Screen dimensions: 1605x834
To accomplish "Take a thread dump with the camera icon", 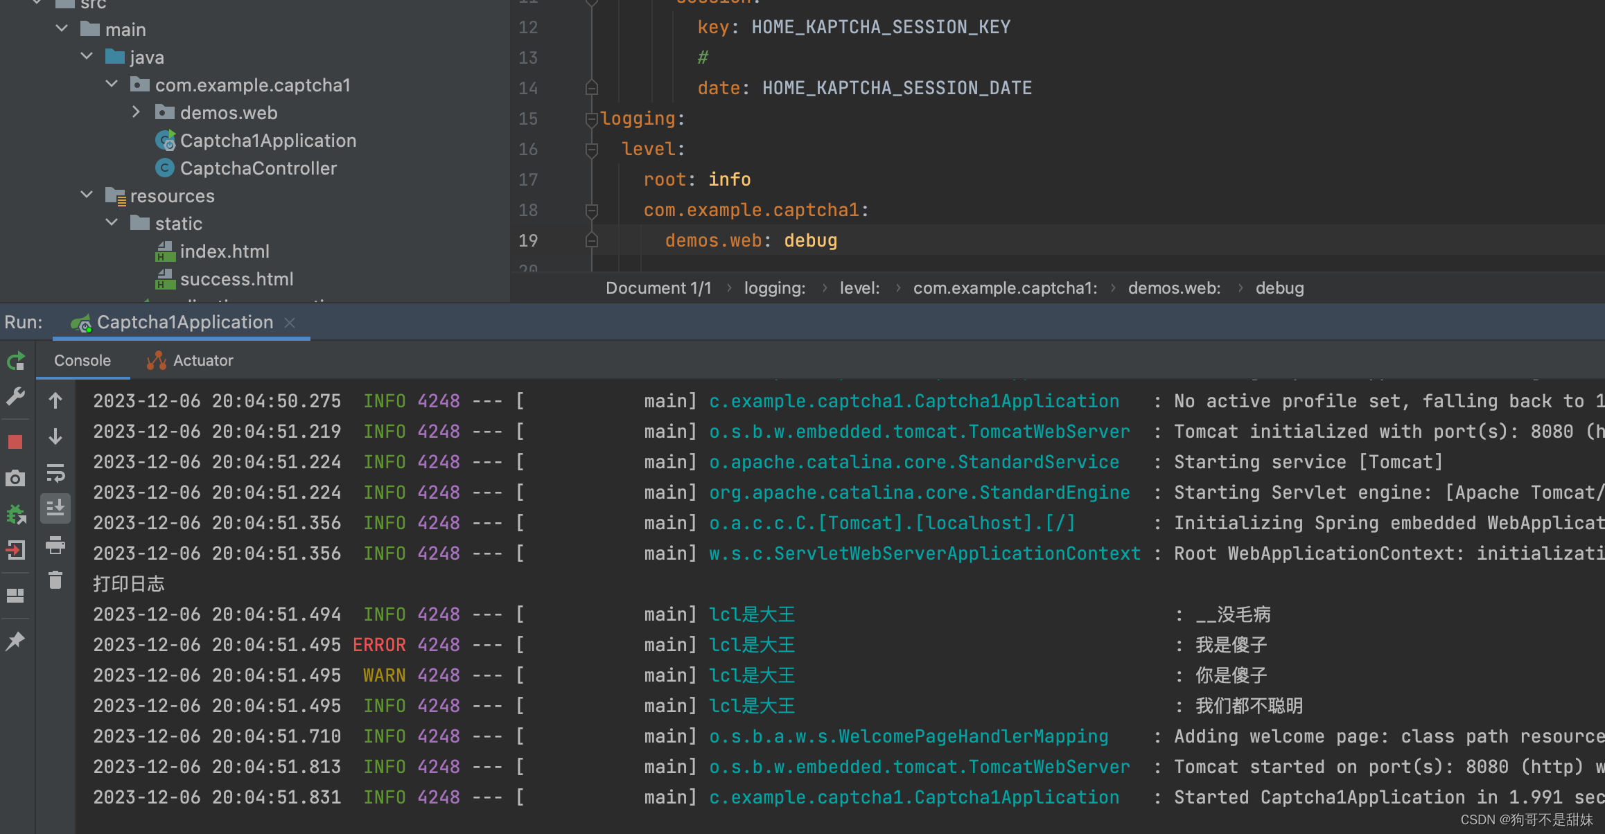I will coord(15,478).
